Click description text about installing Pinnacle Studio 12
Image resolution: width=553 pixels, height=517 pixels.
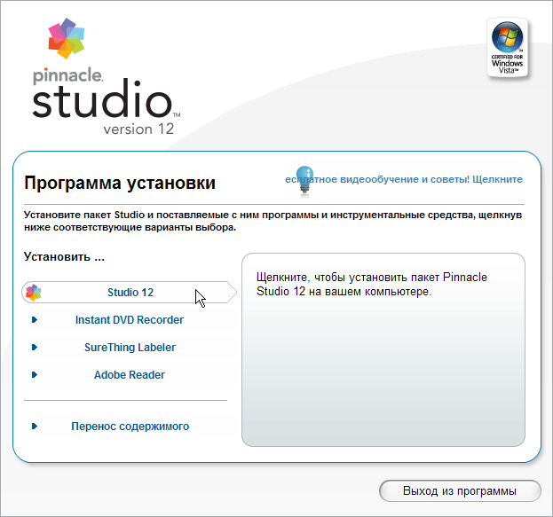372,284
